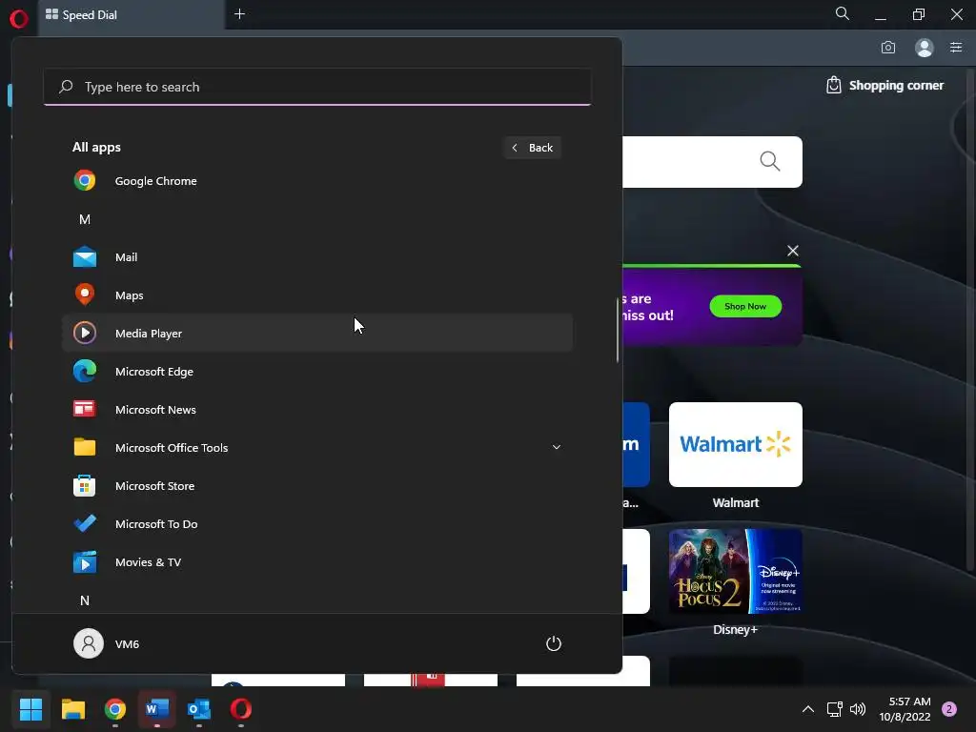Launch the Mail app icon
This screenshot has height=732, width=976.
tap(85, 257)
